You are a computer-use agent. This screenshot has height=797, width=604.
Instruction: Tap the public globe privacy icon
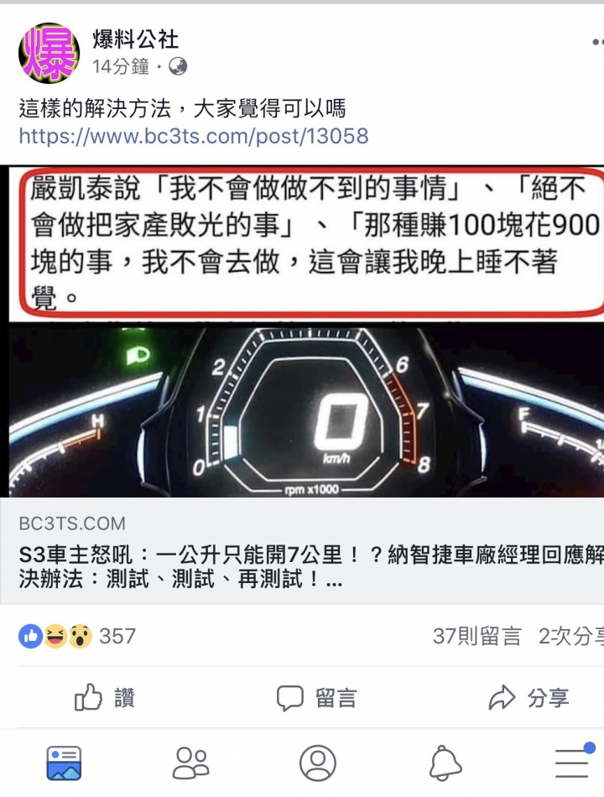tap(178, 66)
